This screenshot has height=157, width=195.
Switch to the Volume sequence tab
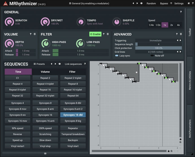click(45, 72)
